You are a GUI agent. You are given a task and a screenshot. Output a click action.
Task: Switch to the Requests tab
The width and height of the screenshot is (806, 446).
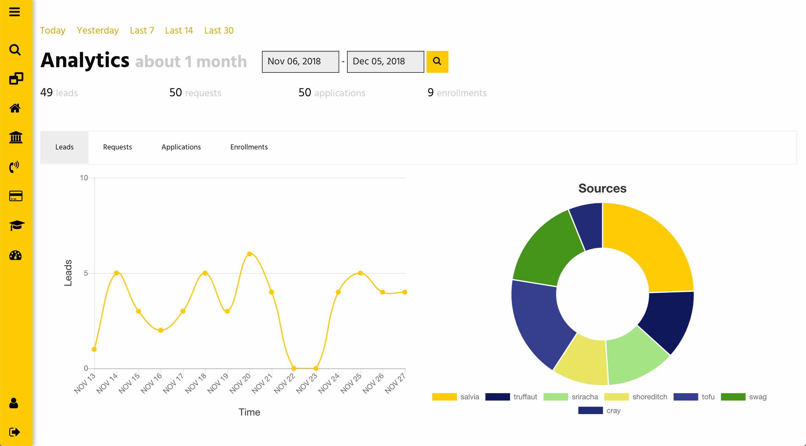point(117,147)
